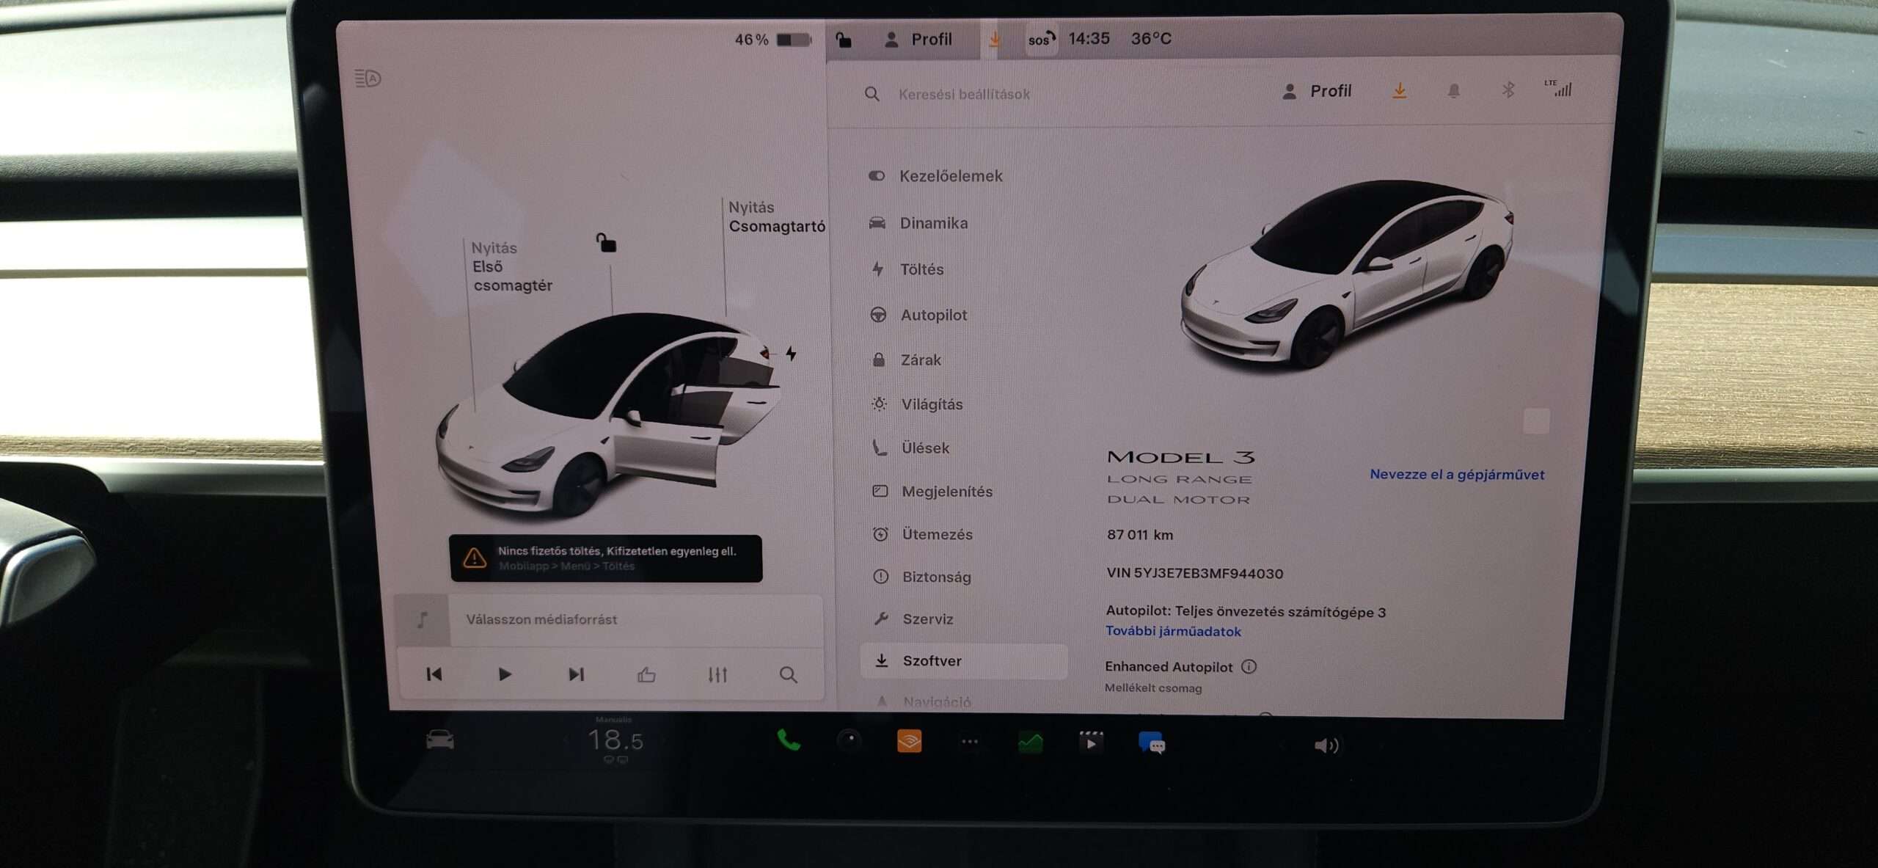Open the Messages chat app

[x=1152, y=743]
